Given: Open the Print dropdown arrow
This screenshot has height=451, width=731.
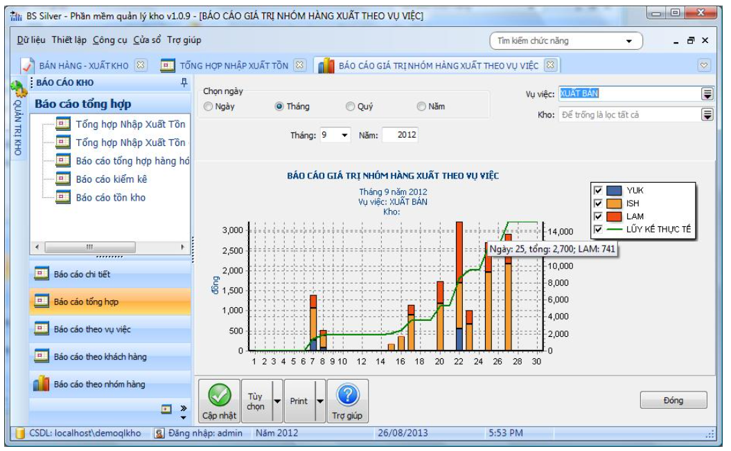Looking at the screenshot, I should pos(319,401).
